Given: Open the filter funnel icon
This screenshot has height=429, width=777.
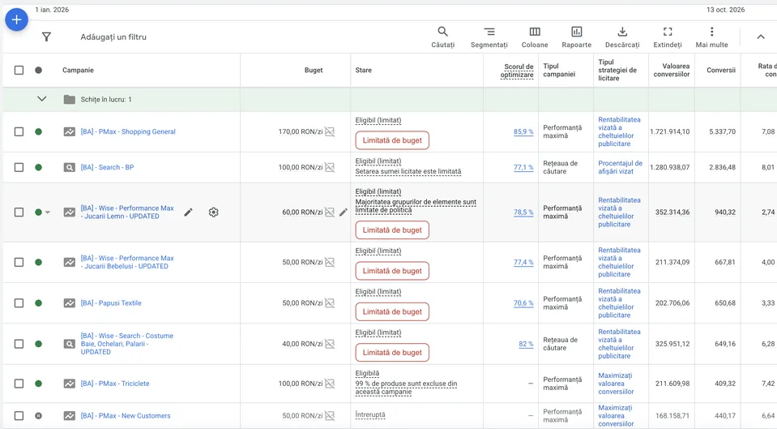Looking at the screenshot, I should [46, 36].
